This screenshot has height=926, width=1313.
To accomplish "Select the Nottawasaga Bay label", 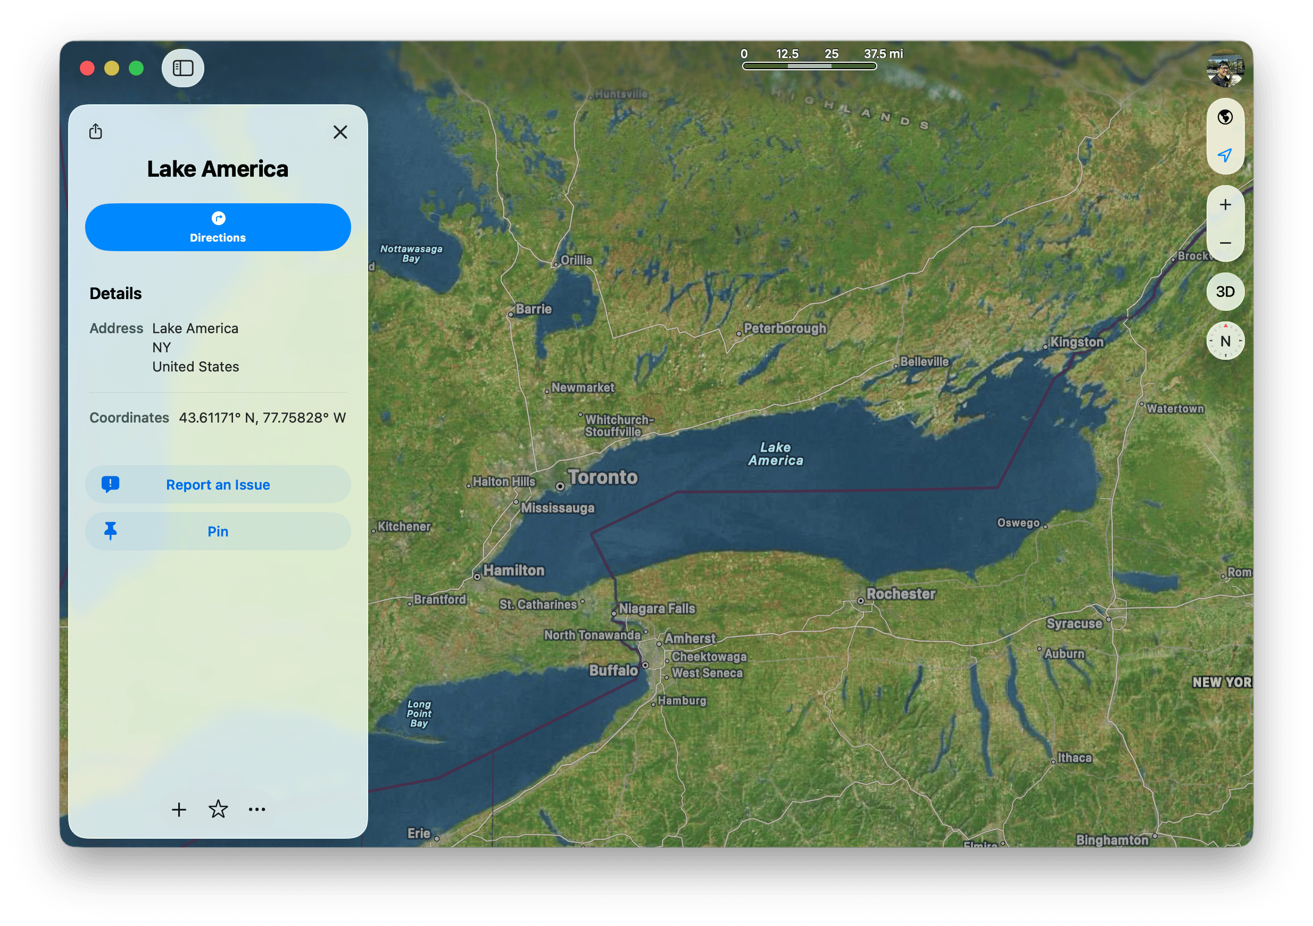I will pyautogui.click(x=411, y=253).
